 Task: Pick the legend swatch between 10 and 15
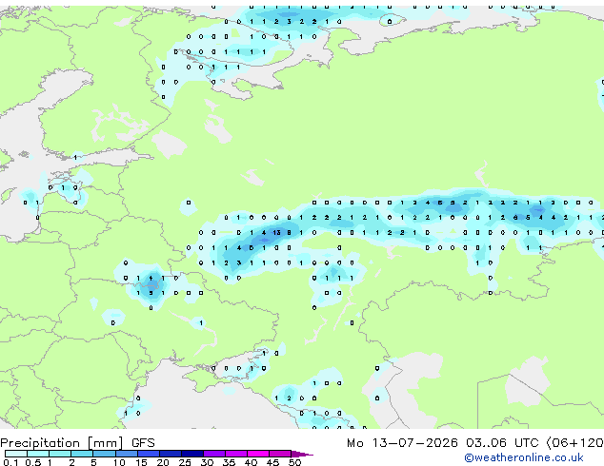(126, 454)
